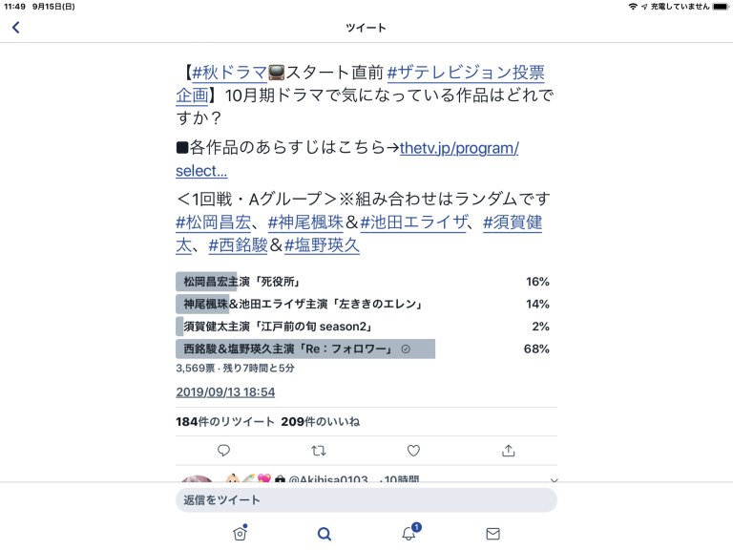Open Notifications bell with badge
733x550 pixels.
(408, 534)
